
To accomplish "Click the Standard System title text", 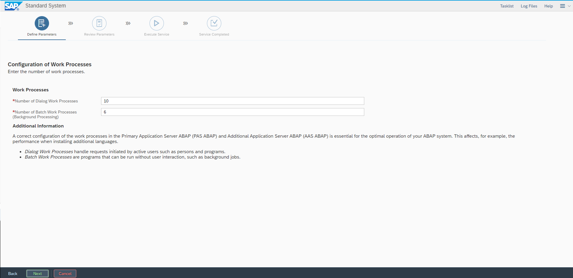I will coord(45,6).
